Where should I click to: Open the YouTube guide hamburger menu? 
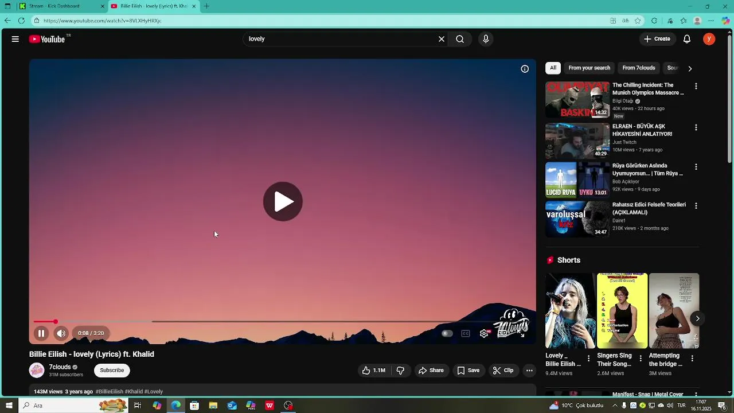click(15, 39)
